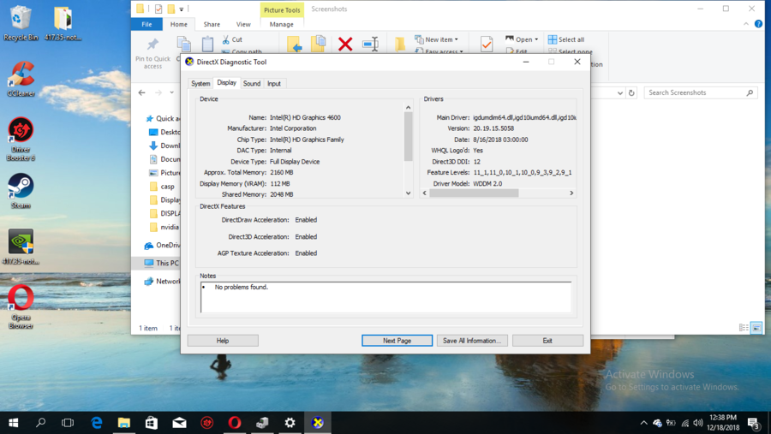Open the Sound tab in DirectX Diagnostic Tool

pyautogui.click(x=251, y=84)
